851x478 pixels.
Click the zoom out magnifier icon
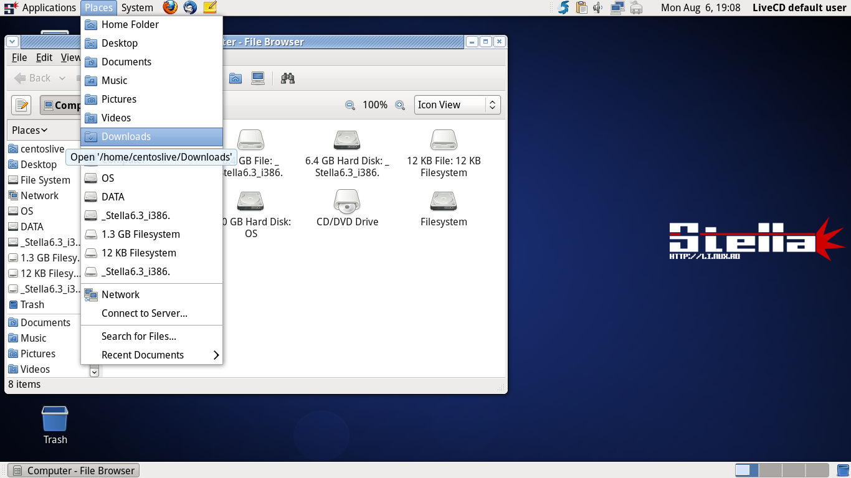(x=350, y=105)
